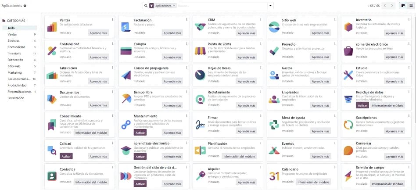
Task: Open the Mantenimiento card three-dot menu
Action: click(x=186, y=116)
